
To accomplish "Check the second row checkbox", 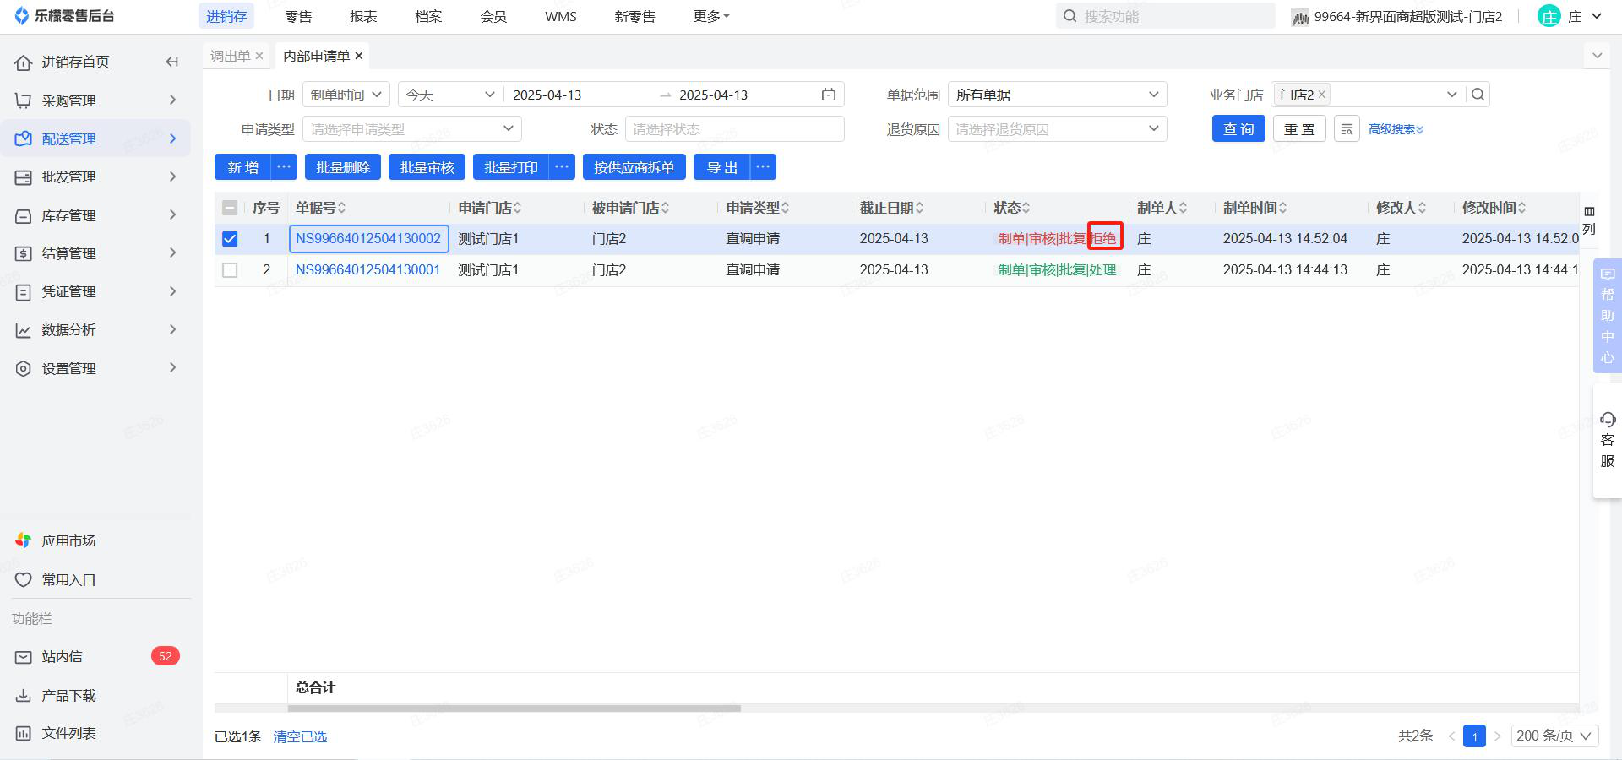I will [230, 270].
